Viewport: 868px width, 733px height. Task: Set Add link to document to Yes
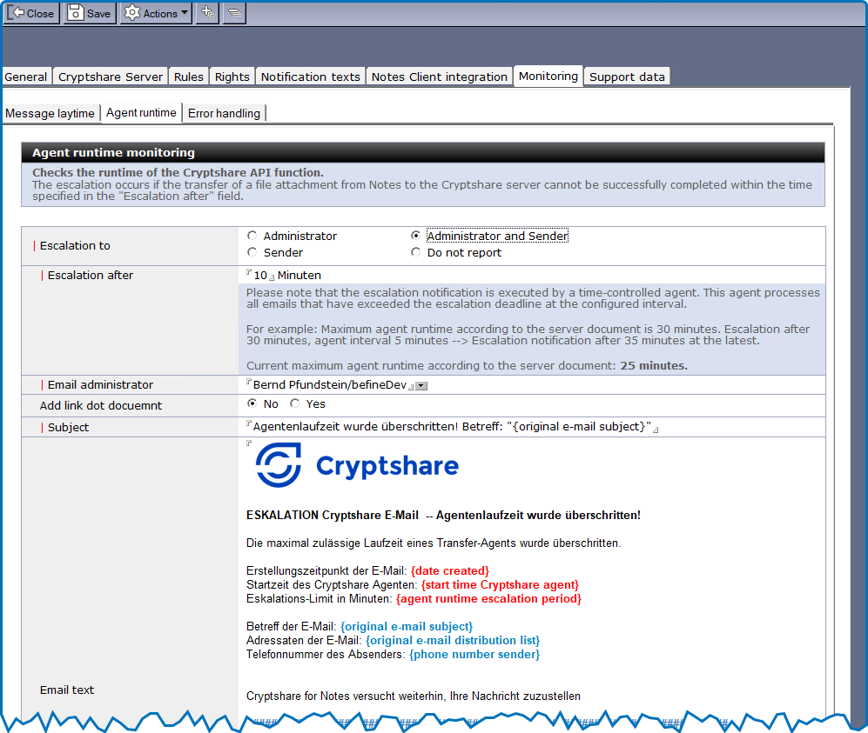coord(295,403)
